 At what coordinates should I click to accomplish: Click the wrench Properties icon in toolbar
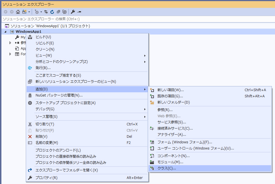coord(73,12)
